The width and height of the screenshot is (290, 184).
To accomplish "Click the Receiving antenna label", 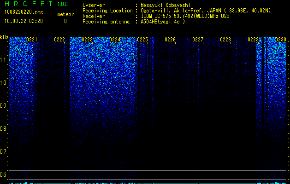I will coord(106,22).
